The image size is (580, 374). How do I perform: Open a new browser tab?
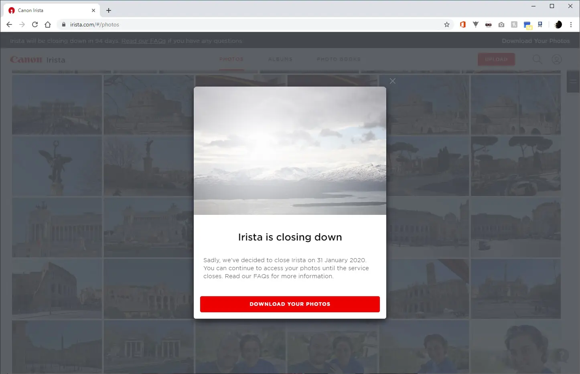click(109, 10)
